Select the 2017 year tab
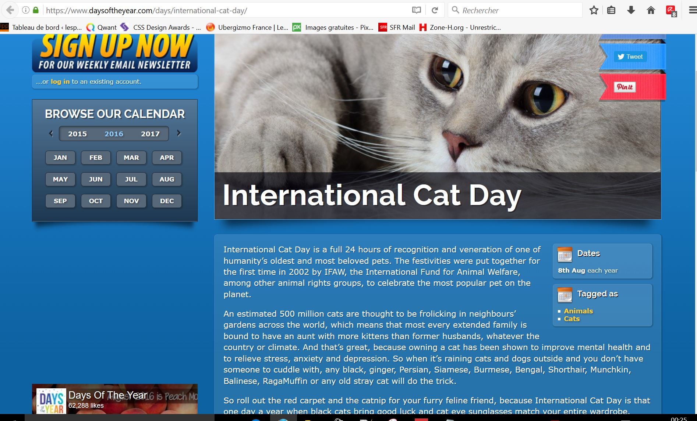 point(150,134)
